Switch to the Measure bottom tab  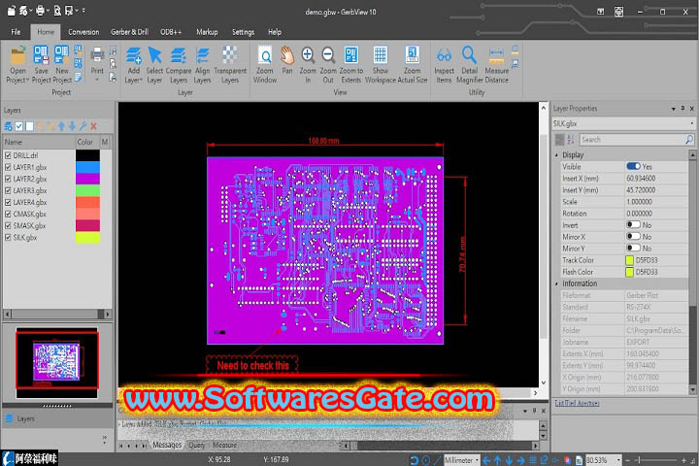(x=224, y=445)
